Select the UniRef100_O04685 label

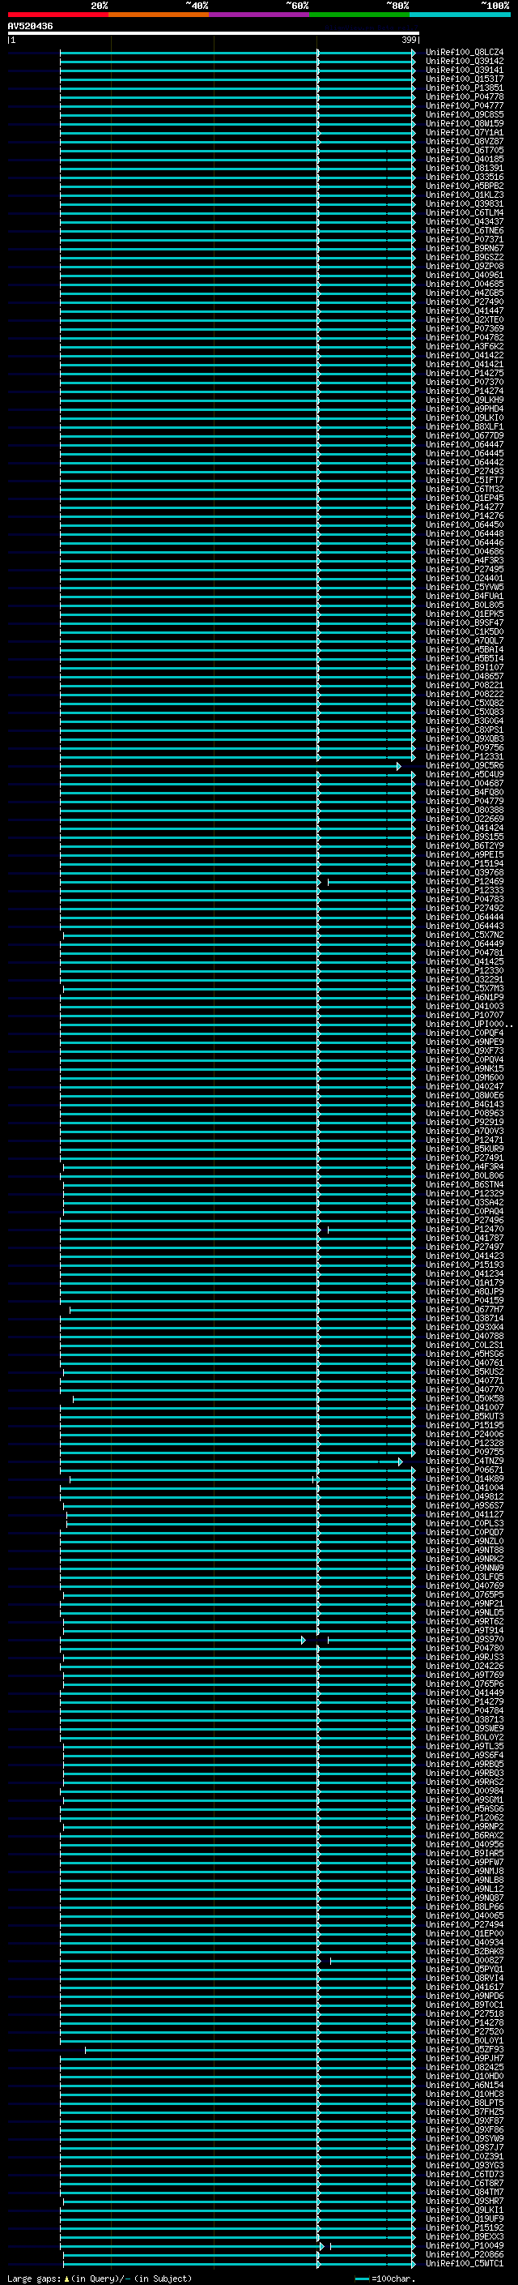[x=464, y=284]
